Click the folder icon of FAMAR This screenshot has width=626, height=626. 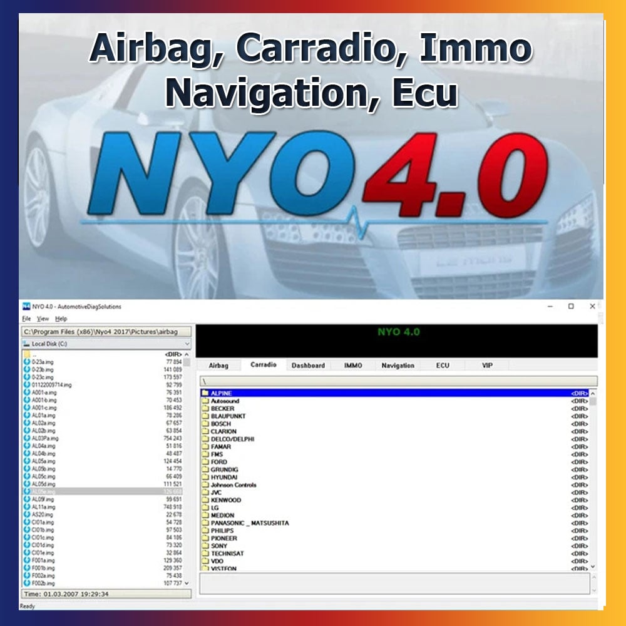[205, 446]
